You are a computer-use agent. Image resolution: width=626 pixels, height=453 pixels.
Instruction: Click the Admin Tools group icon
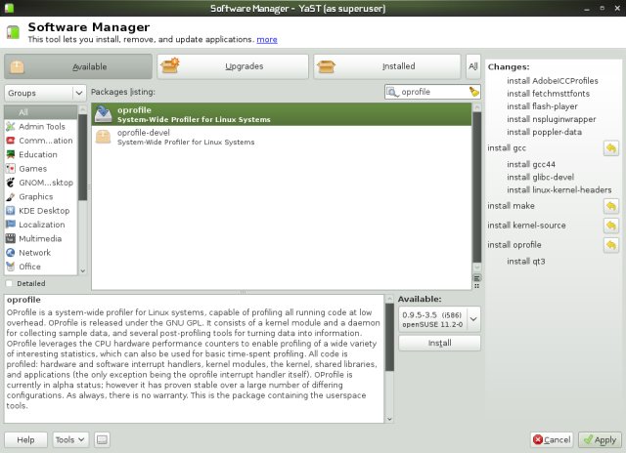click(x=11, y=126)
